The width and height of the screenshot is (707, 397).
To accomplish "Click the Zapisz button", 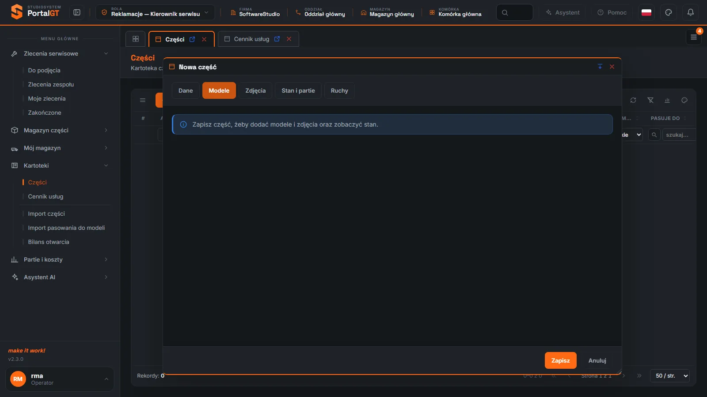I will point(561,360).
